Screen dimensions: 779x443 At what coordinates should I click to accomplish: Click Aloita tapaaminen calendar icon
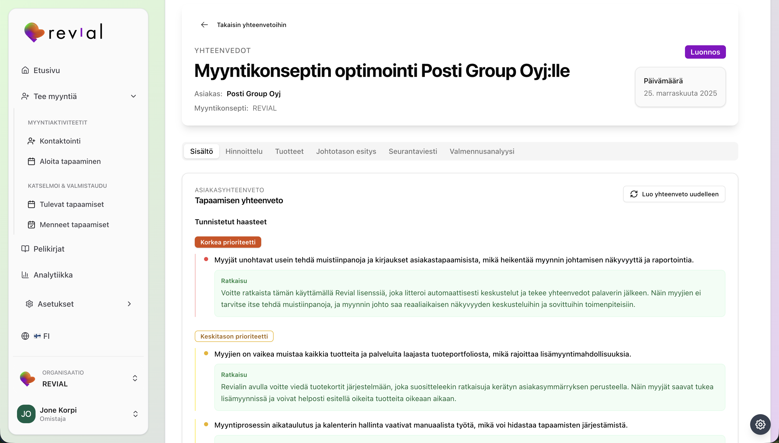pyautogui.click(x=31, y=161)
